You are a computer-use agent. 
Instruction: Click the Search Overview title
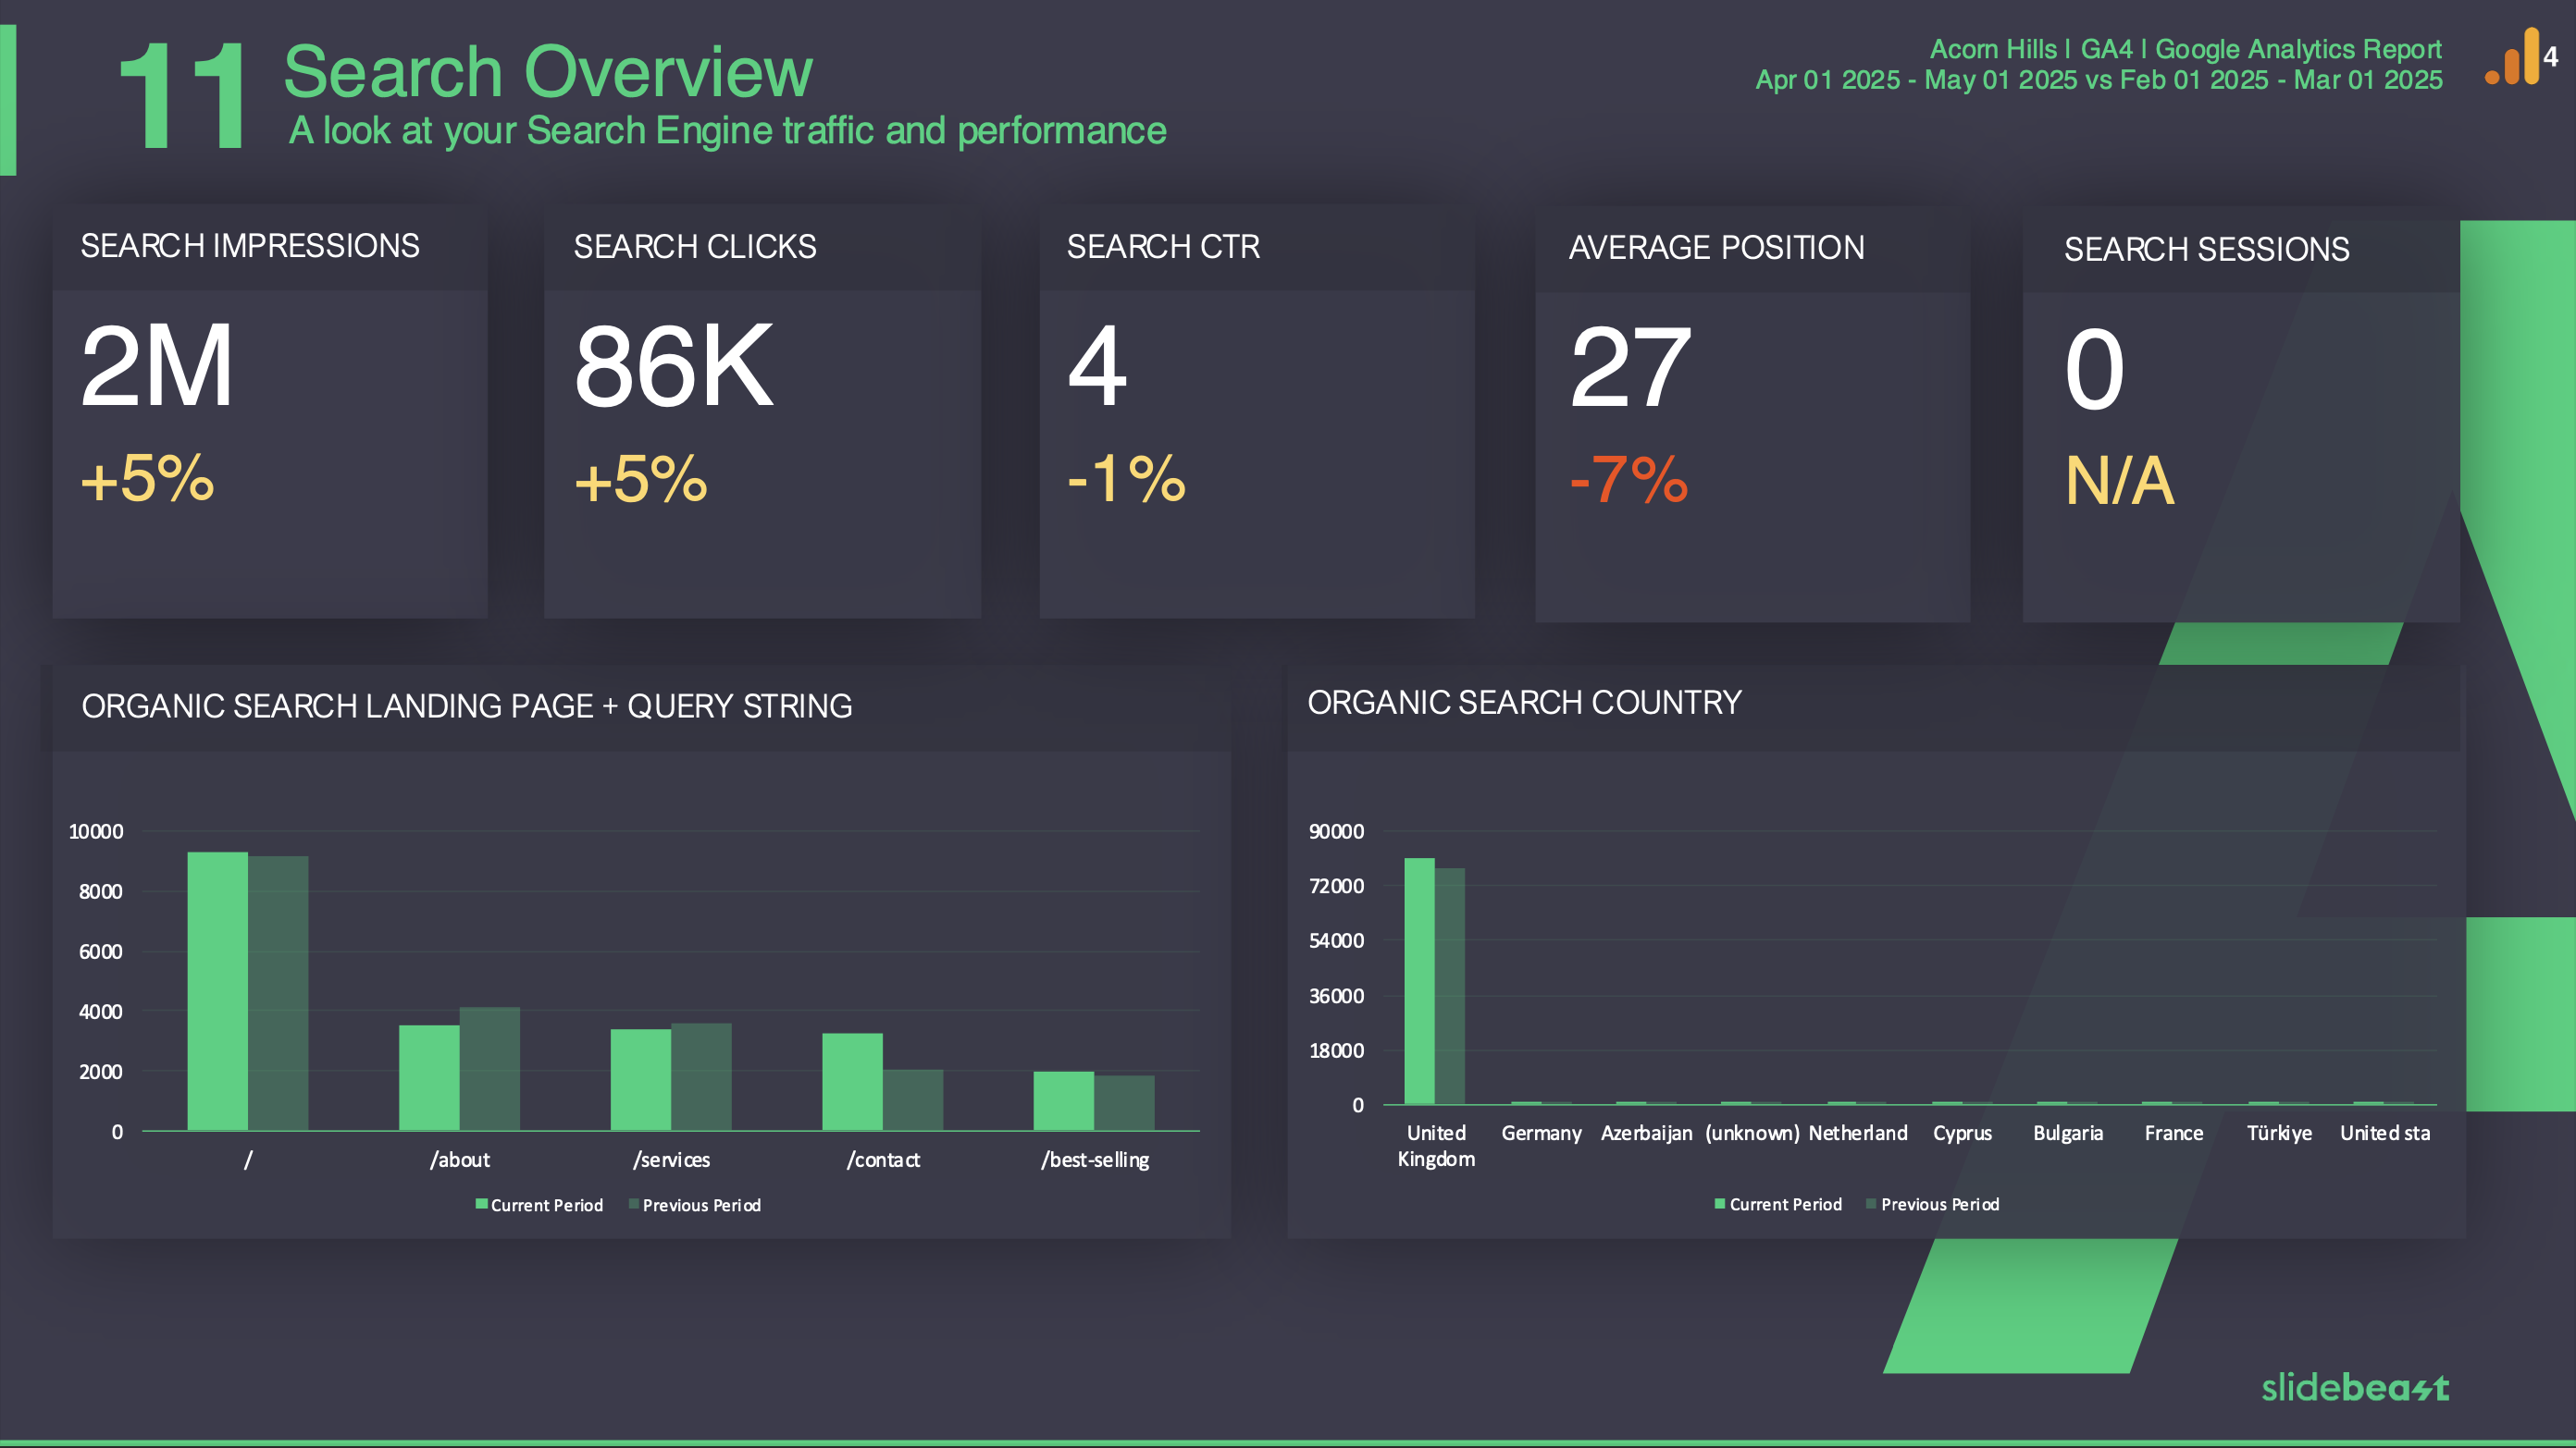click(x=548, y=73)
